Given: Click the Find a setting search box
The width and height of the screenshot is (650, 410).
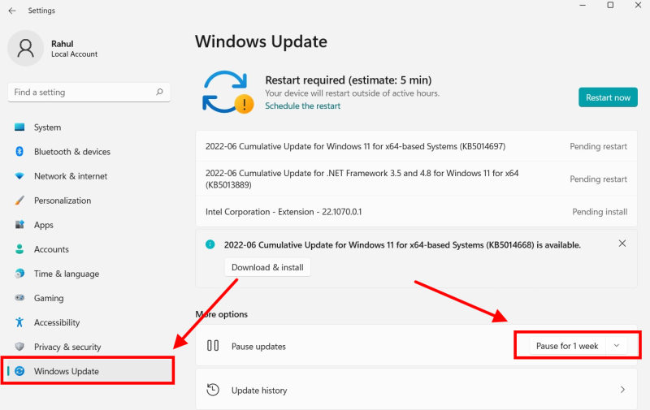Looking at the screenshot, I should point(89,93).
